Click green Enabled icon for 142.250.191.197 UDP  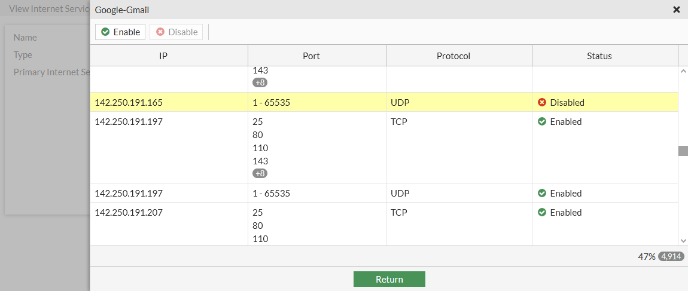(542, 193)
